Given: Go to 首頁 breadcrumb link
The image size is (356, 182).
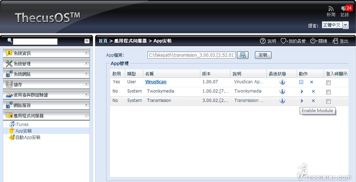Looking at the screenshot, I should coord(103,41).
